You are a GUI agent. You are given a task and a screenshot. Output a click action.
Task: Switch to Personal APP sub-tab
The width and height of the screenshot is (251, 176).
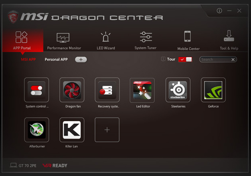point(56,60)
